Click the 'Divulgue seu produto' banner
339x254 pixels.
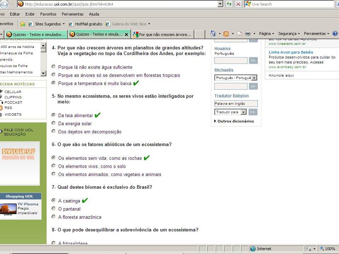click(x=20, y=163)
